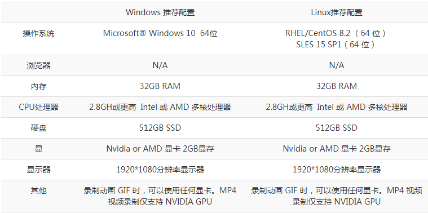Click the RHEL/CentOS 8.2 (64 位) text
Screen dimensions: 428x213
[336, 33]
